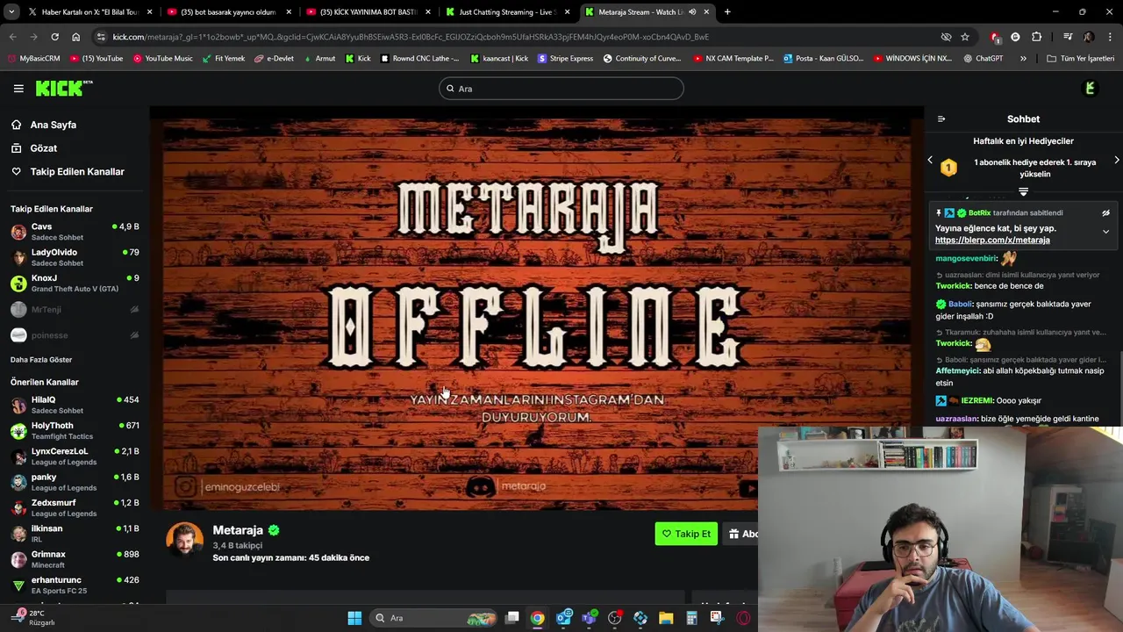The width and height of the screenshot is (1123, 632).
Task: Open the Grimnax Minecraft channel
Action: (x=75, y=559)
